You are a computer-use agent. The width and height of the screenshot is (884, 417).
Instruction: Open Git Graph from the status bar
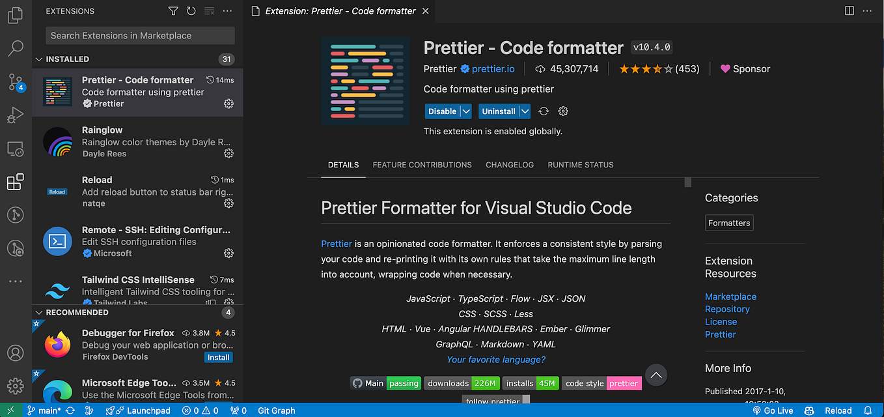tap(276, 410)
